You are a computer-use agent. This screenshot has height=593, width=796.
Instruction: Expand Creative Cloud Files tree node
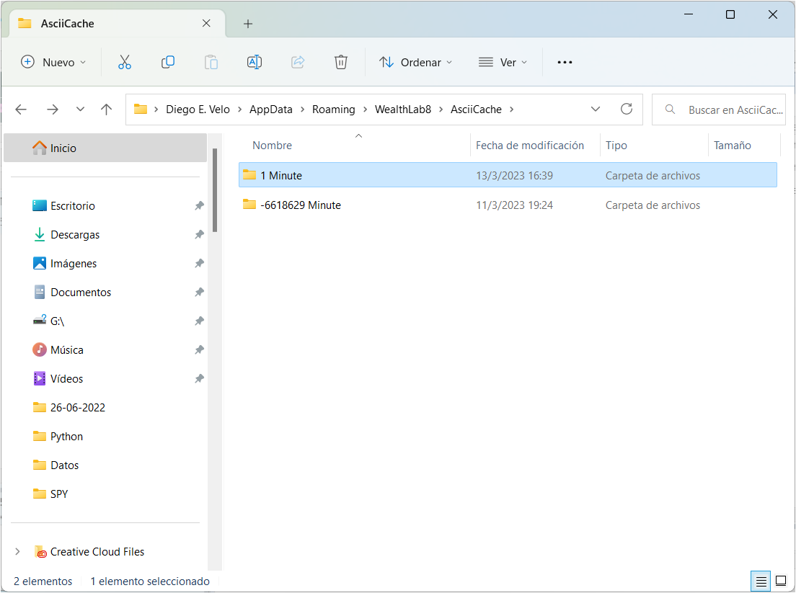[x=17, y=552]
